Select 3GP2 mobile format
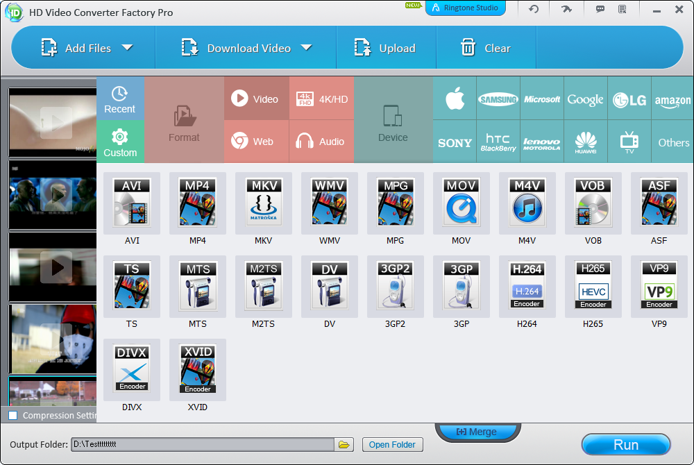This screenshot has height=465, width=694. click(x=396, y=287)
